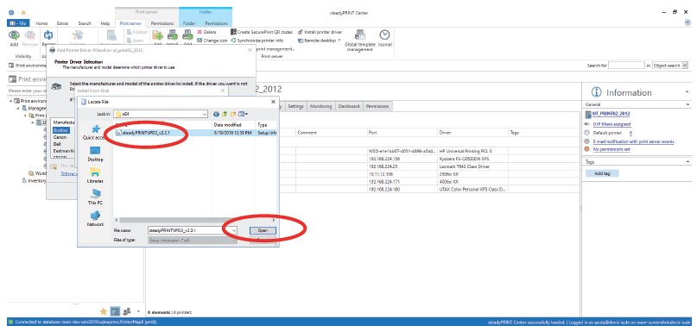Open the Dashboard tab
The image size is (697, 326).
click(349, 107)
